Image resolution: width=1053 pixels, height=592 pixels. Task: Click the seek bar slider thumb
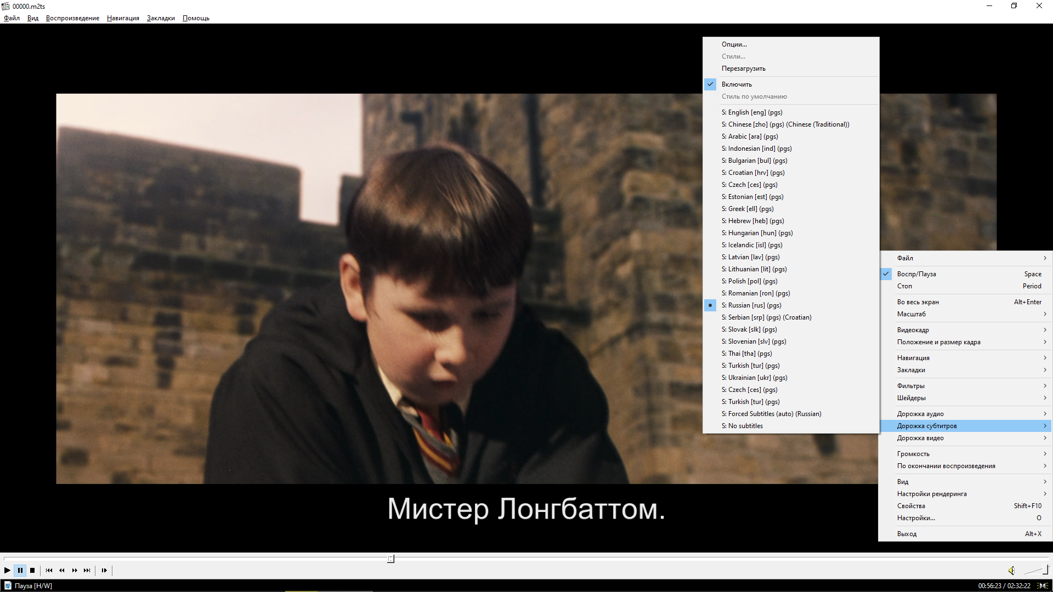(x=390, y=559)
